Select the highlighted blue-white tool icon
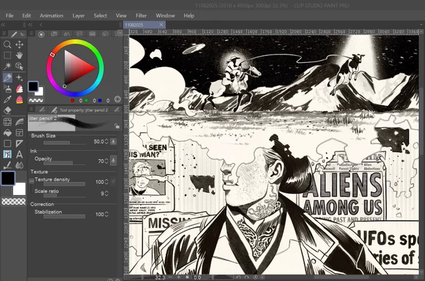 7,154
